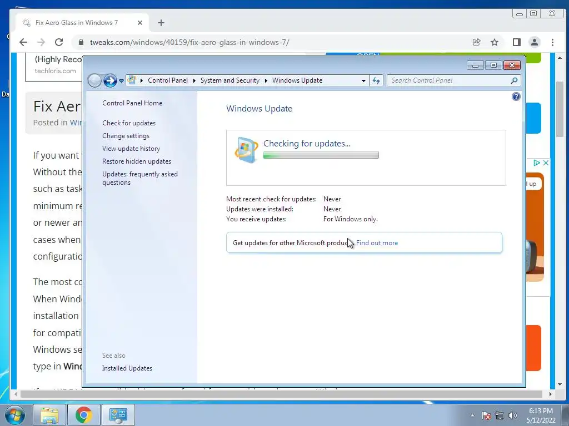This screenshot has height=426, width=569.
Task: Open address bar previous locations dropdown
Action: [x=363, y=81]
